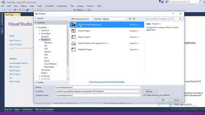Switch templates to medium icons list view
Viewport: 205px width, 115px height.
click(134, 19)
